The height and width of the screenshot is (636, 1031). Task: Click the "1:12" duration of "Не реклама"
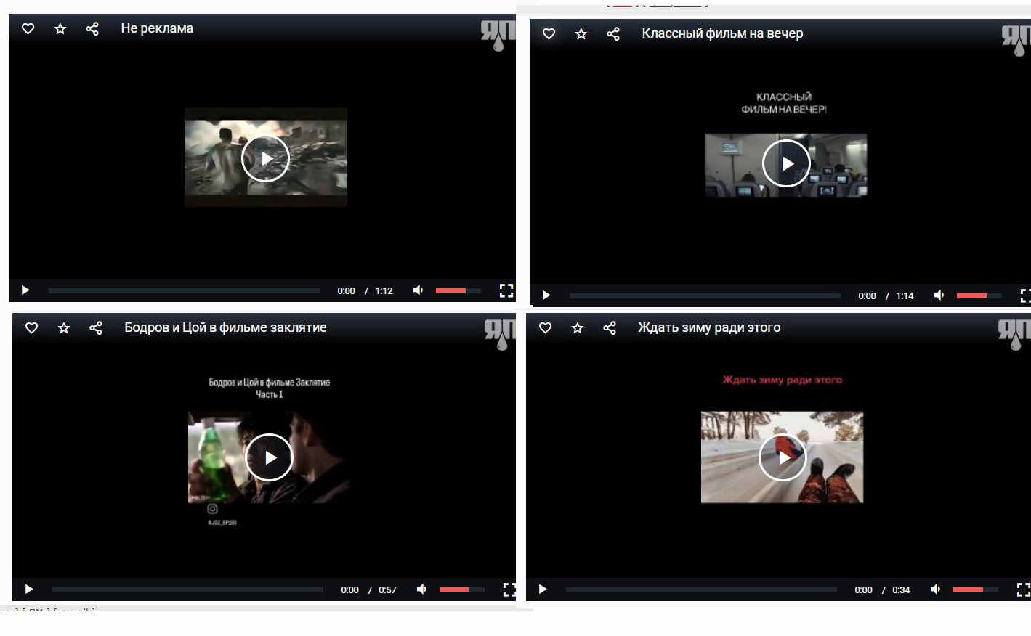pyautogui.click(x=384, y=290)
